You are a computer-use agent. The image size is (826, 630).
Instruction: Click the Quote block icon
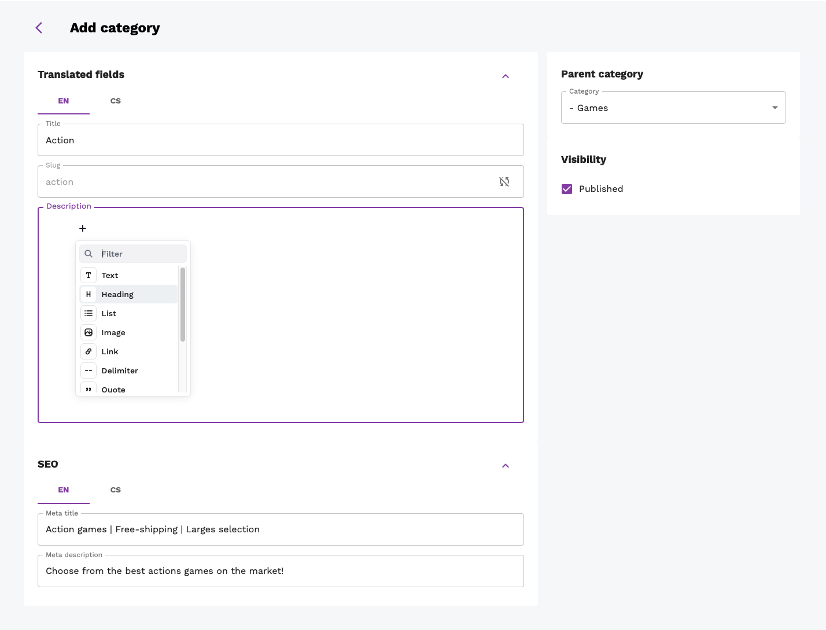(89, 389)
